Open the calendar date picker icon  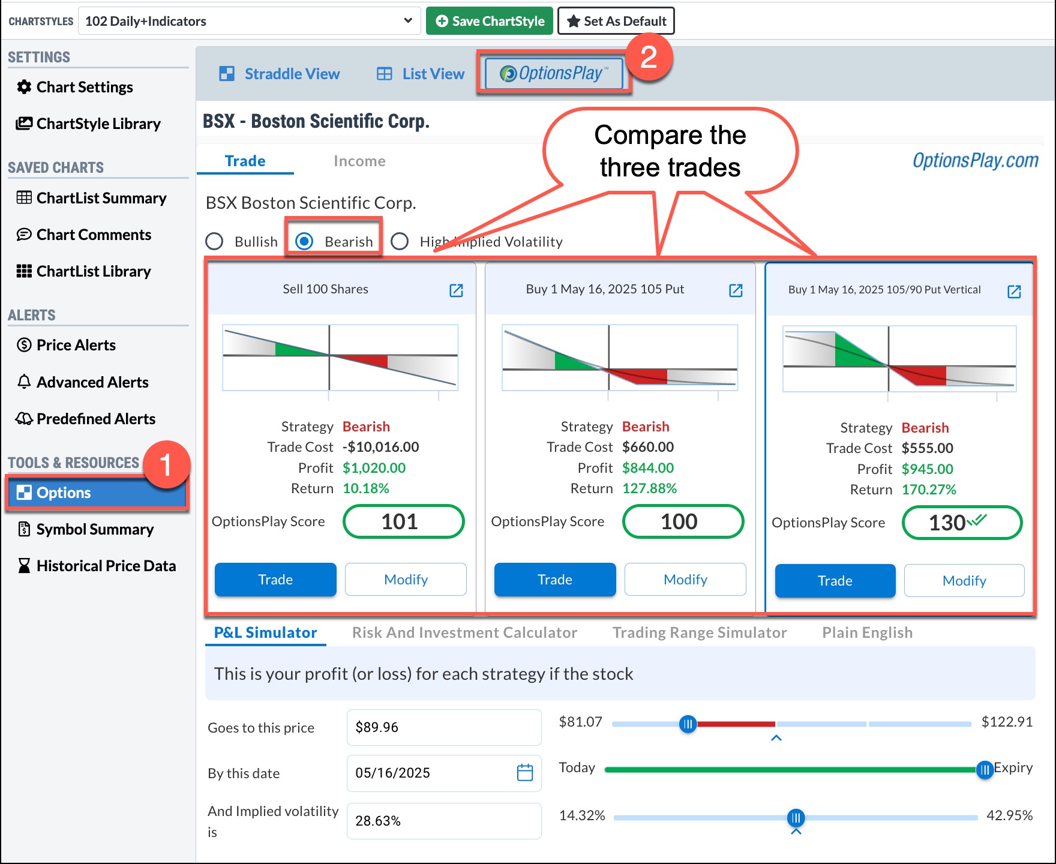point(525,772)
